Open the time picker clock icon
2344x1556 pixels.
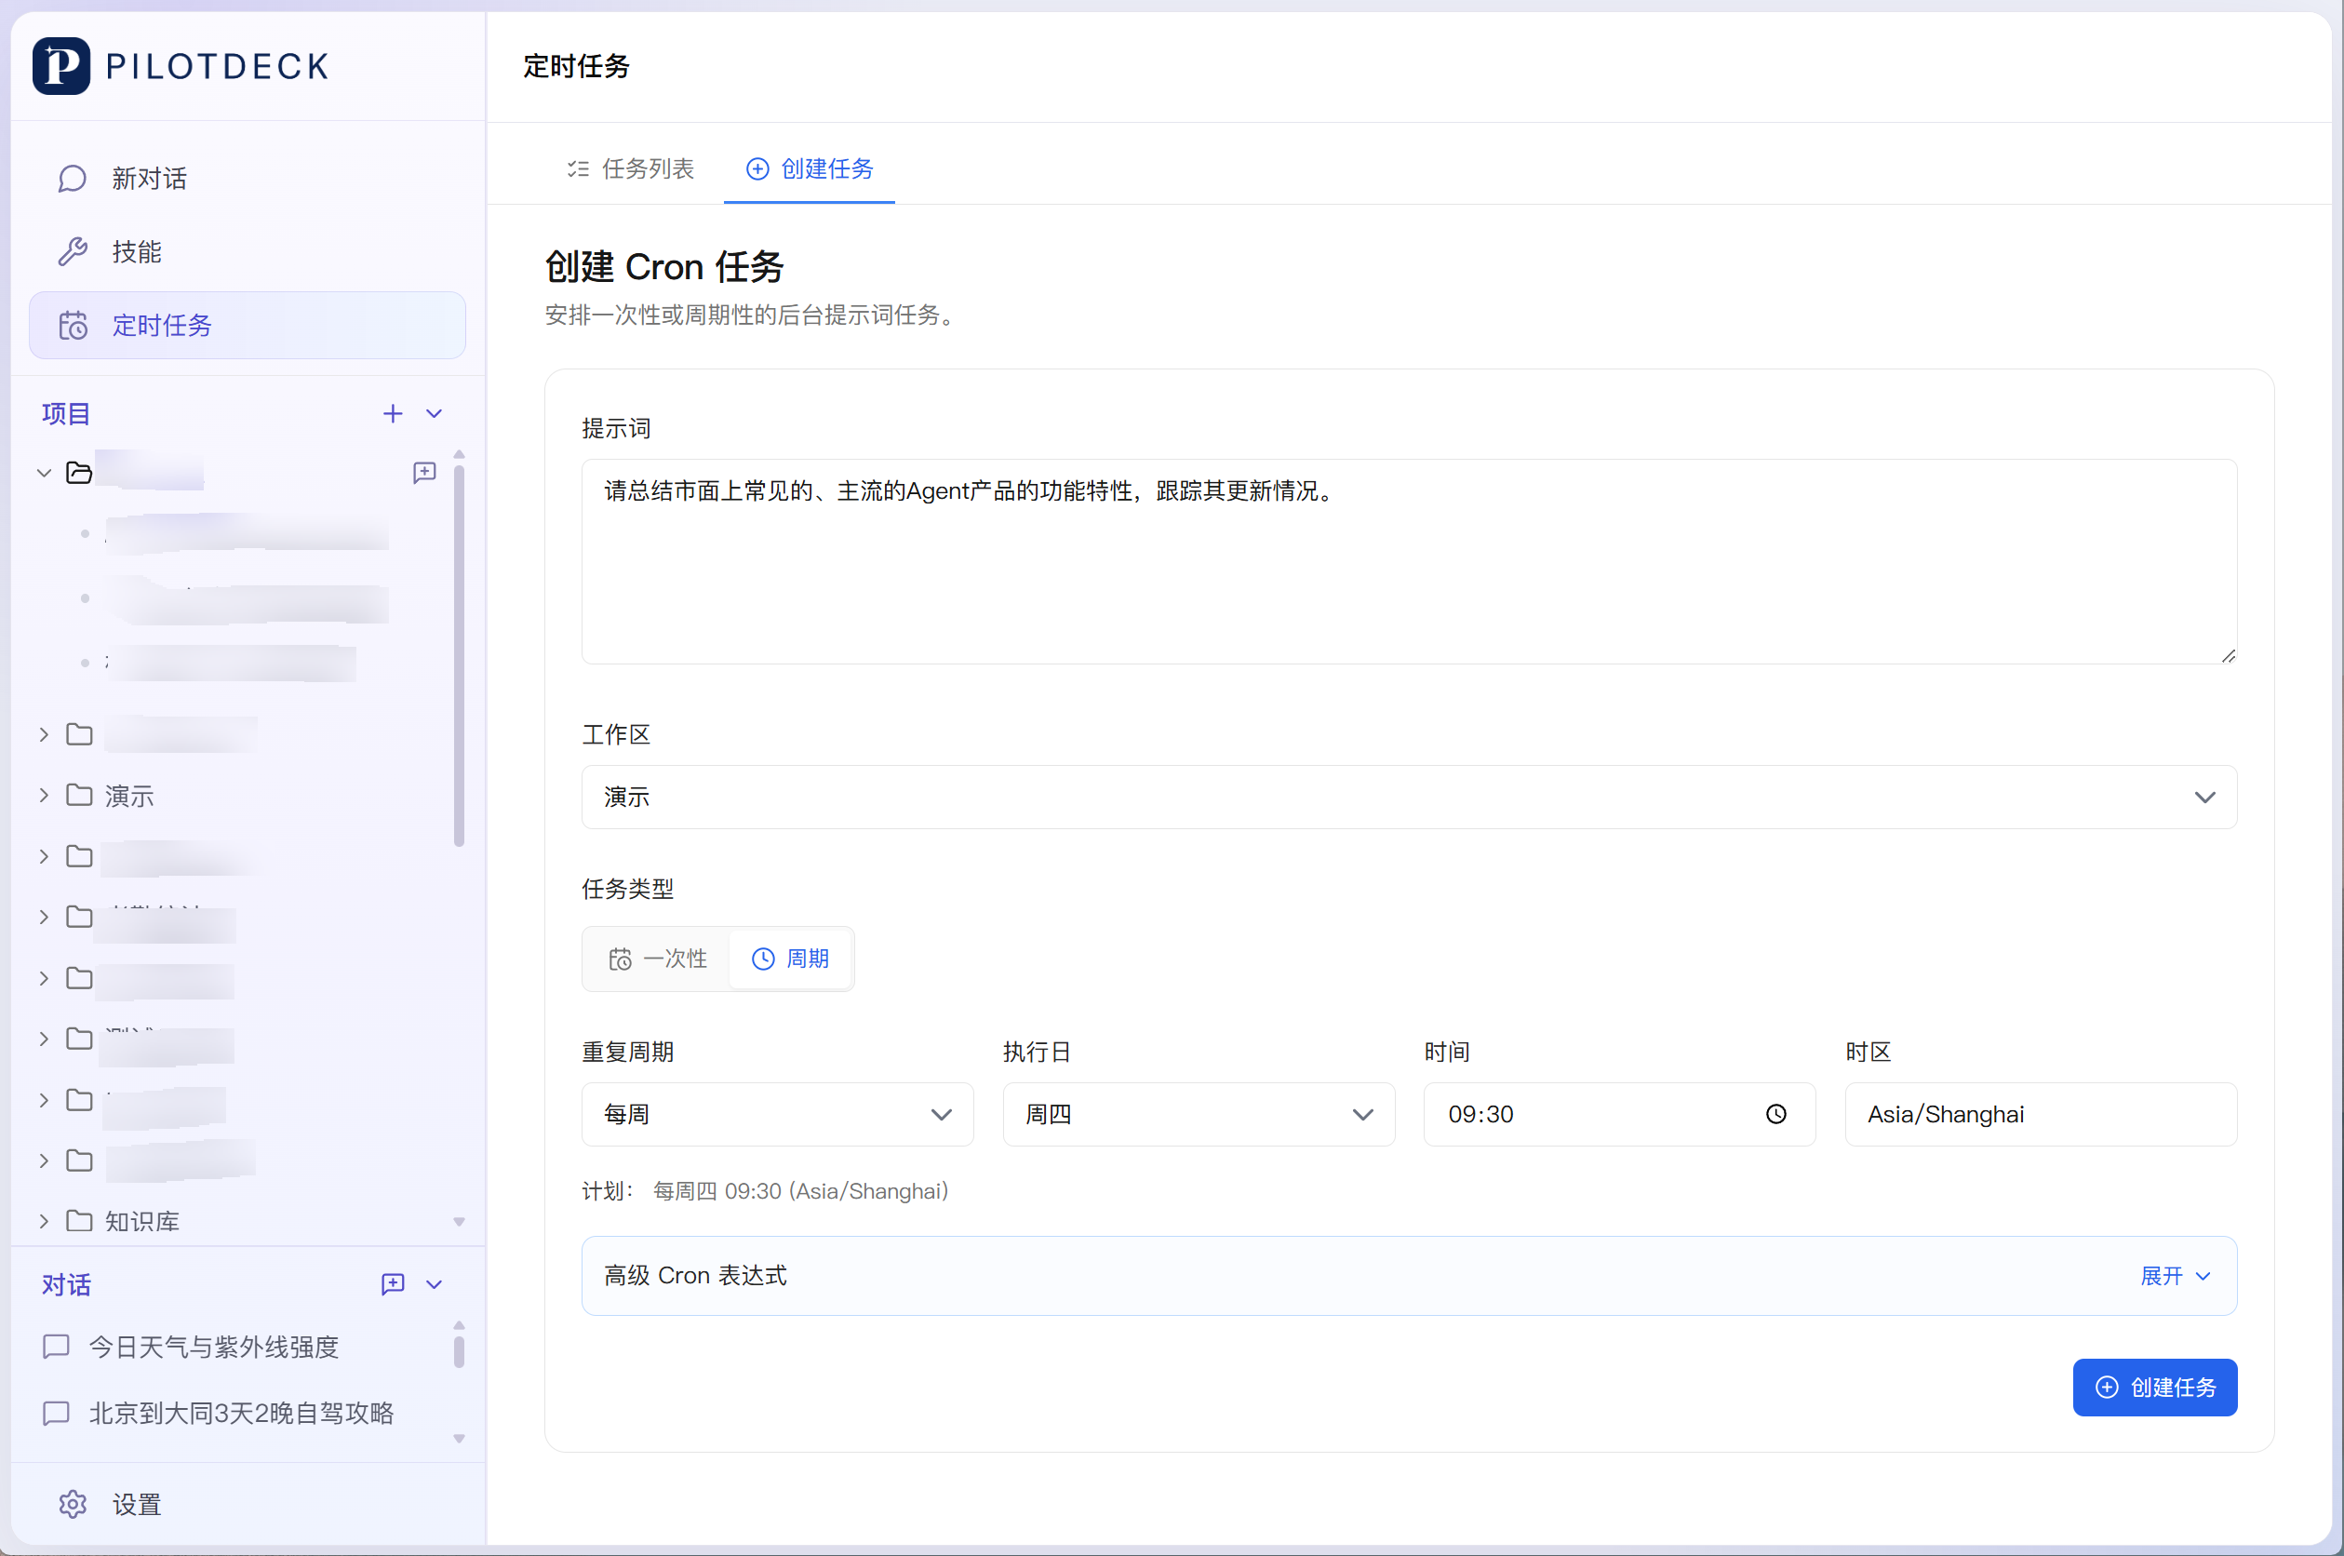[1775, 1114]
